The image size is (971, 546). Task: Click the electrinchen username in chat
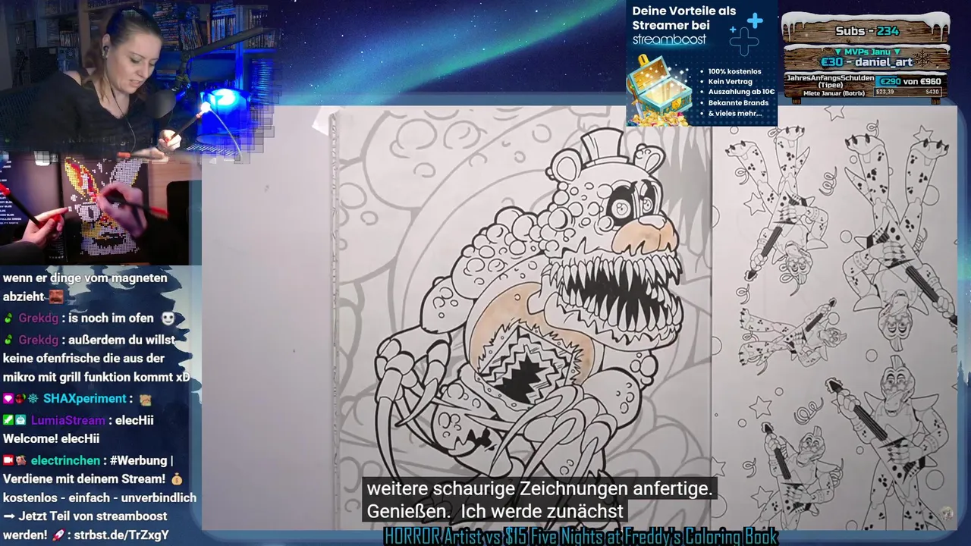click(x=65, y=461)
